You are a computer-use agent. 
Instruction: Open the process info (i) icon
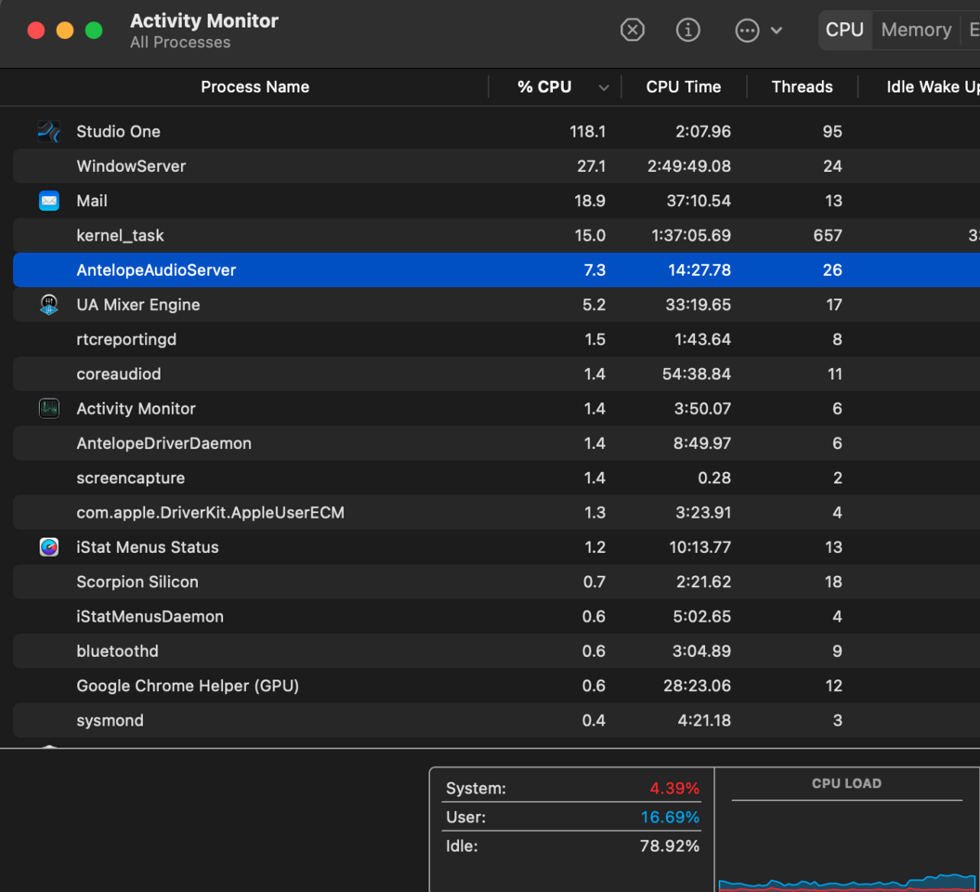click(687, 30)
